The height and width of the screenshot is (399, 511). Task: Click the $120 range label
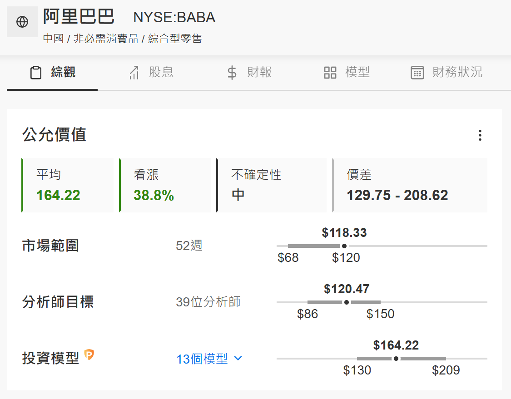pos(346,258)
